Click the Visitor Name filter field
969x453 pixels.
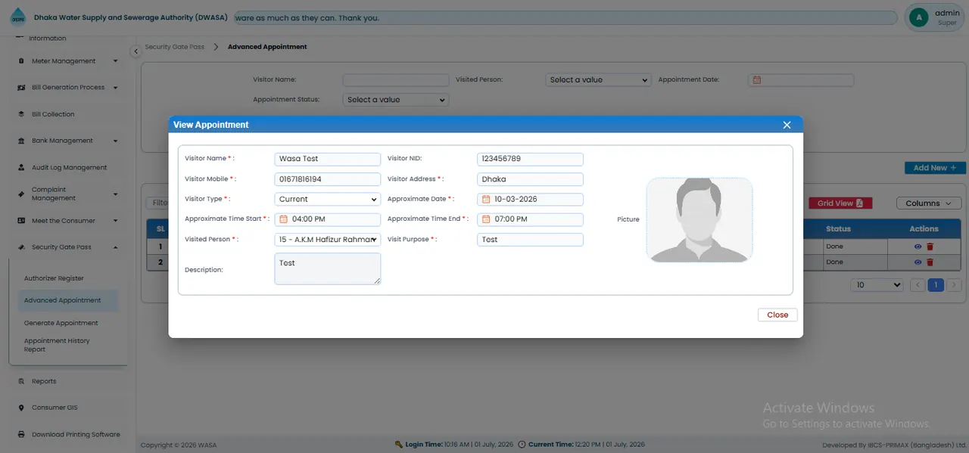(396, 79)
